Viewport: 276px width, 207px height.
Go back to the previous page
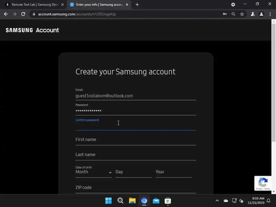(6, 14)
